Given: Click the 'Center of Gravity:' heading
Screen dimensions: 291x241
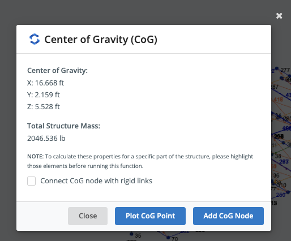Looking at the screenshot, I should [57, 71].
